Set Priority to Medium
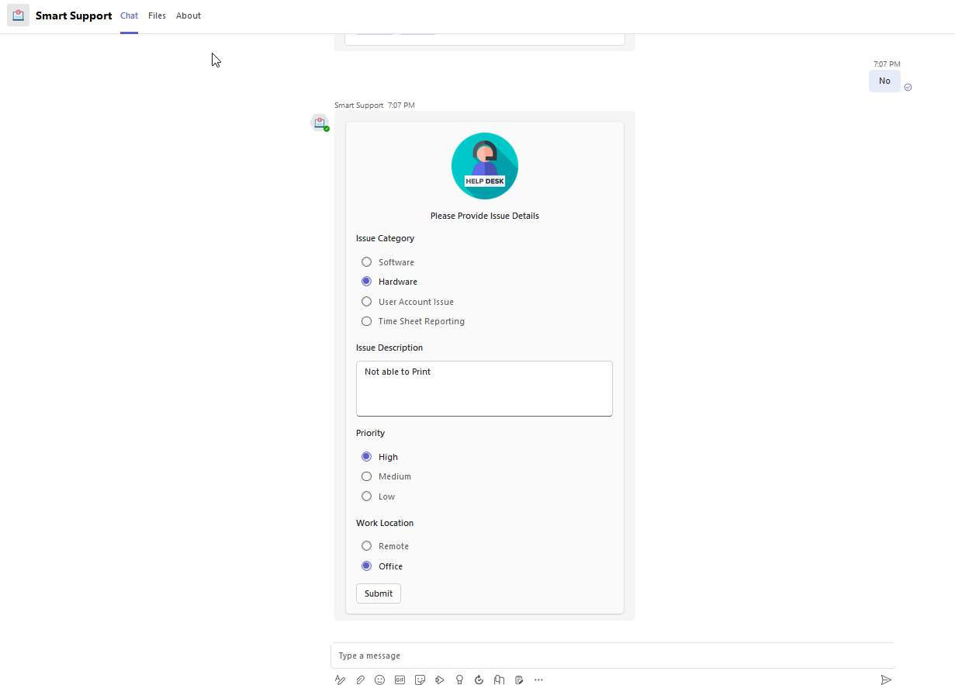 366,476
